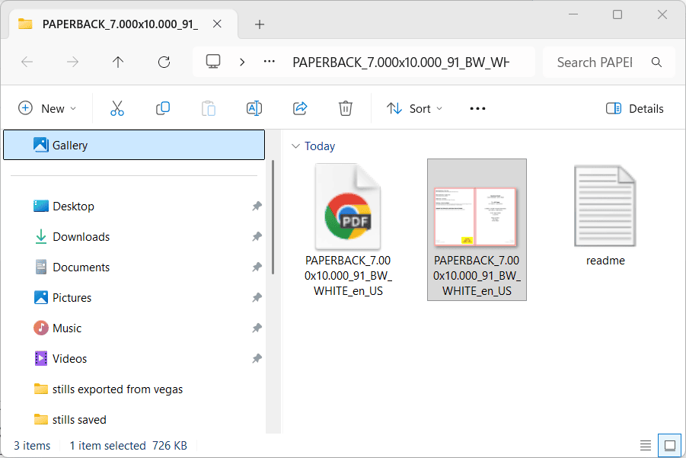Toggle the Details pane
Screen dimensions: 686x458
pyautogui.click(x=635, y=108)
